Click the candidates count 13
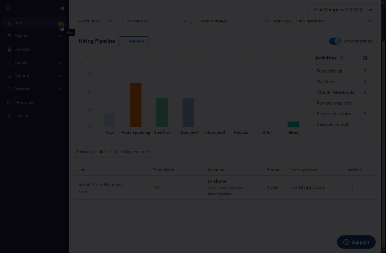Image resolution: width=386 pixels, height=253 pixels. point(157,187)
